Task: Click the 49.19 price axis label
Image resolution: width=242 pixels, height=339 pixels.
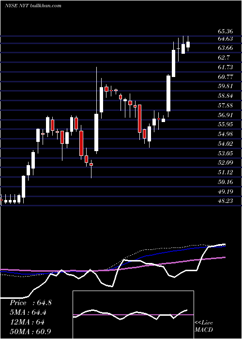Action: pyautogui.click(x=226, y=191)
